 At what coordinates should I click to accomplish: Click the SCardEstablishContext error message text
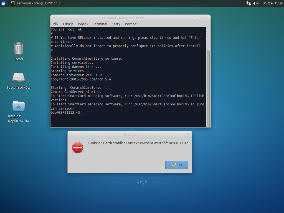138,143
